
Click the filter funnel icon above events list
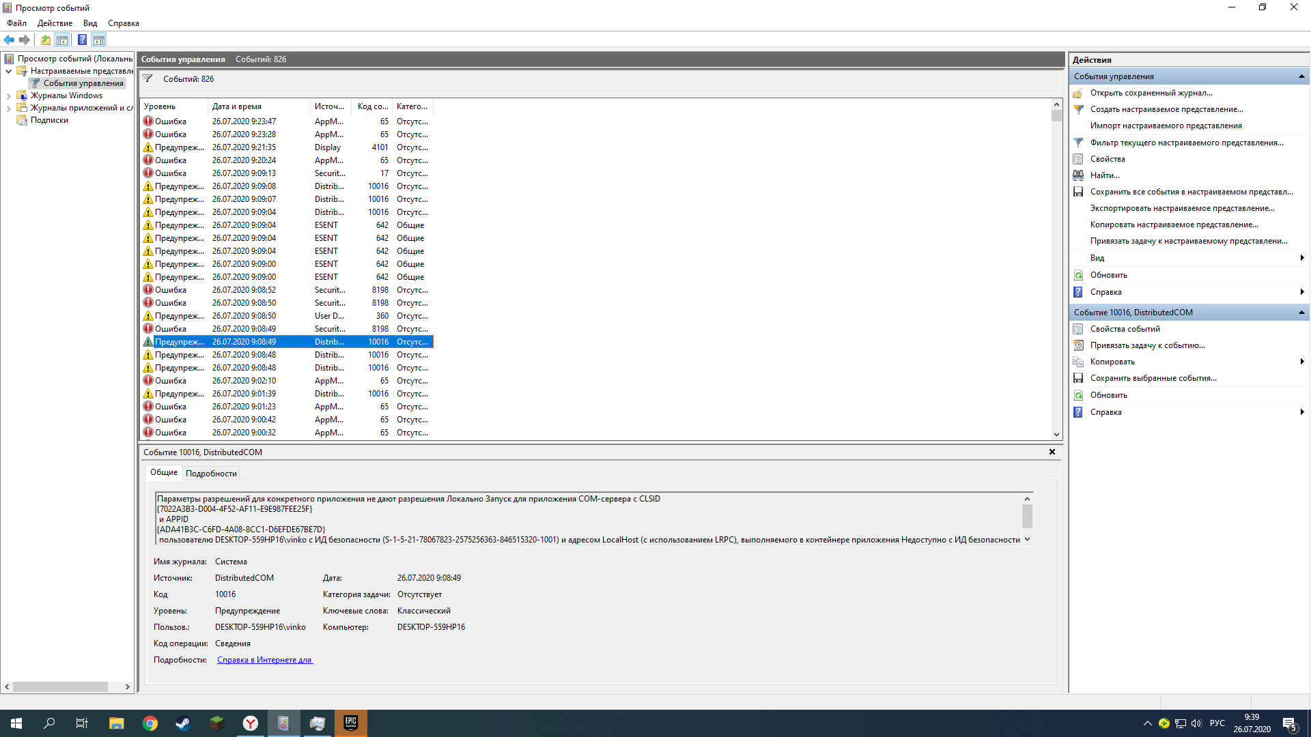[x=147, y=79]
